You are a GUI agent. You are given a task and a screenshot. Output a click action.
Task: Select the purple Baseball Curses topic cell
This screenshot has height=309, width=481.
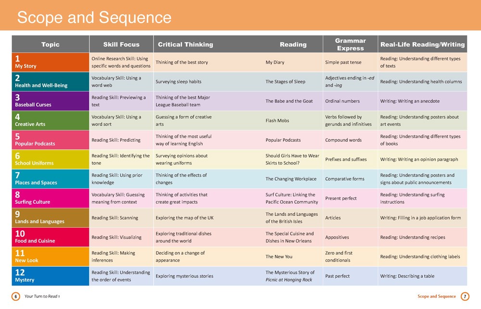pos(51,101)
